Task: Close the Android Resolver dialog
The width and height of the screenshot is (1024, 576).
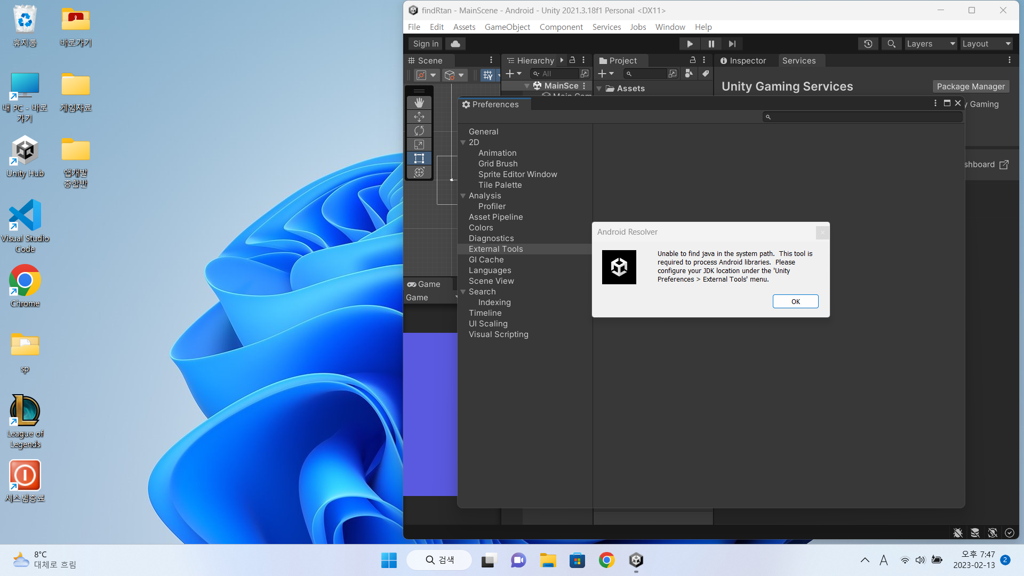Action: (822, 232)
